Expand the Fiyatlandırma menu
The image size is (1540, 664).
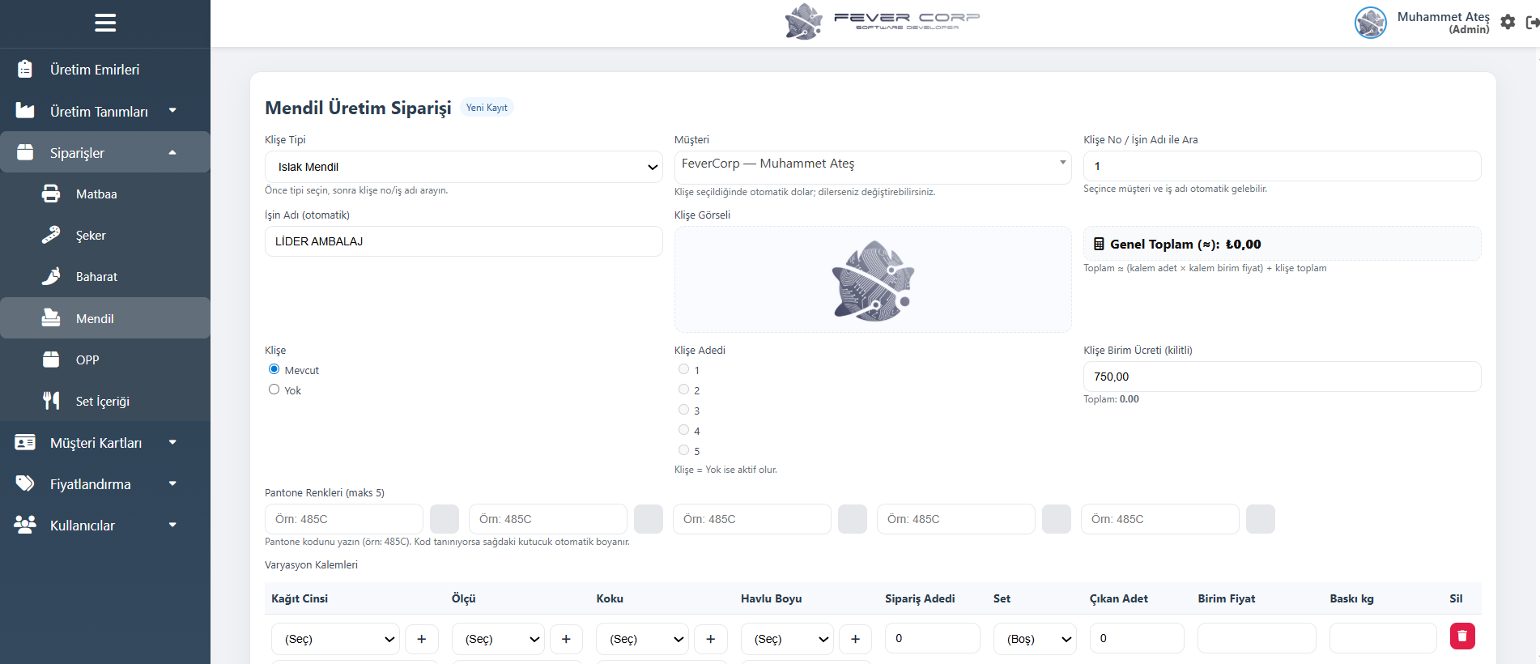[105, 484]
